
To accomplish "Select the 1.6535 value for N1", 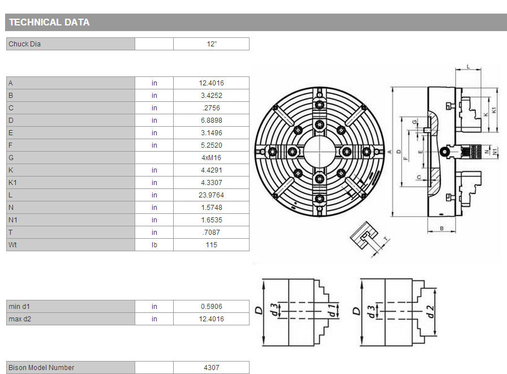I will [x=211, y=220].
